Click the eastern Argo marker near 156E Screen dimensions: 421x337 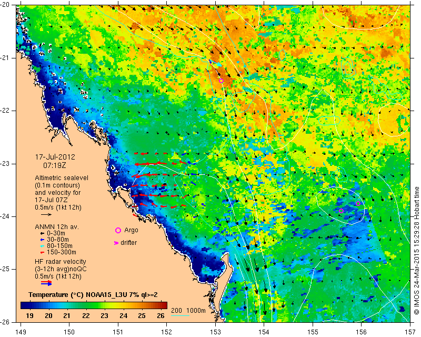point(358,203)
